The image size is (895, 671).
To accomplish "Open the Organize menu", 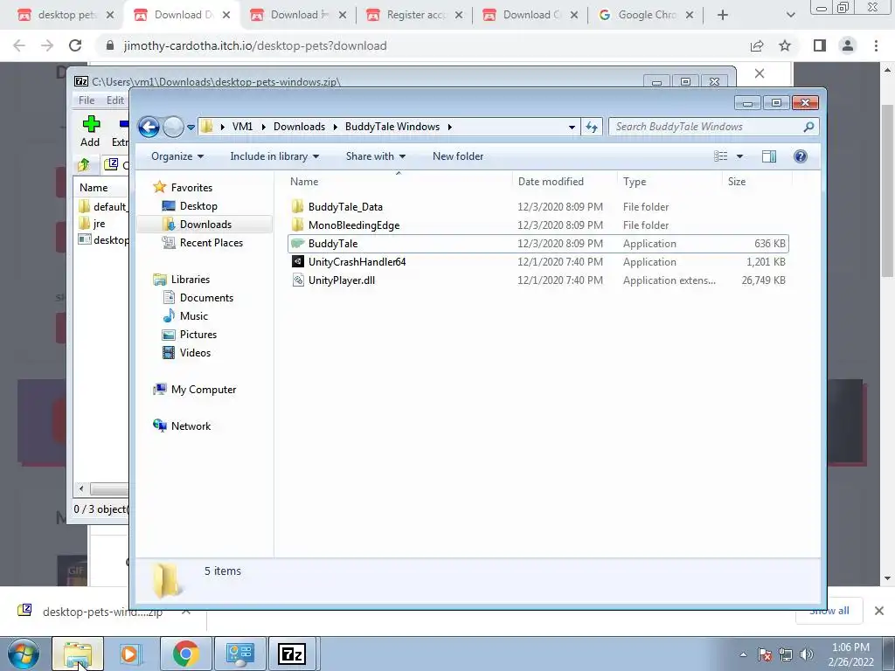I will [177, 156].
